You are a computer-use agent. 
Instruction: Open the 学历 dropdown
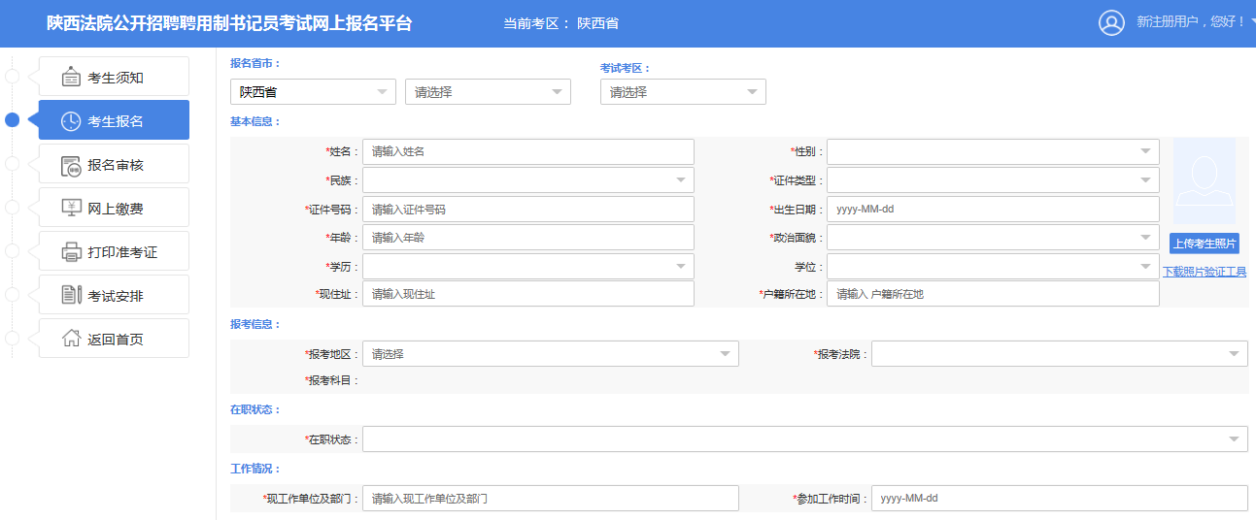coord(528,266)
